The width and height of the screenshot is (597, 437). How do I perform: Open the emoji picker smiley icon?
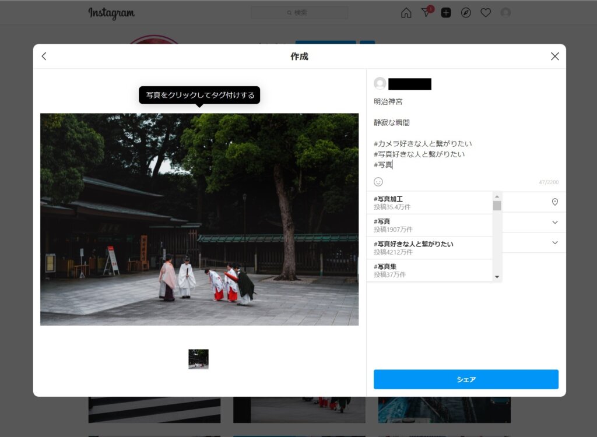pyautogui.click(x=378, y=182)
